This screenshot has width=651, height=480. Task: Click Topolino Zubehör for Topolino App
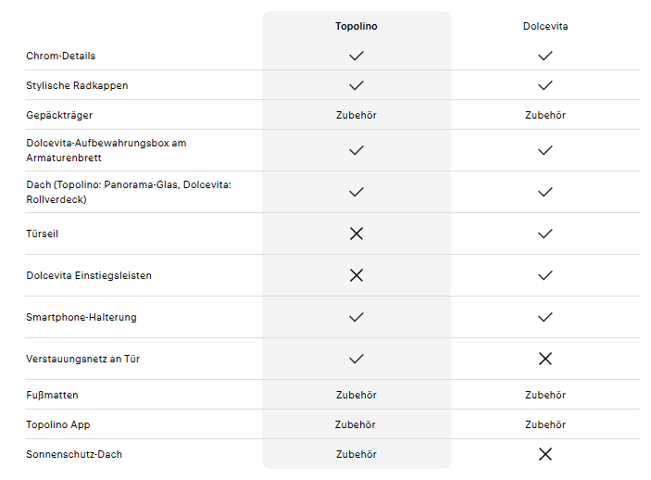(x=357, y=424)
